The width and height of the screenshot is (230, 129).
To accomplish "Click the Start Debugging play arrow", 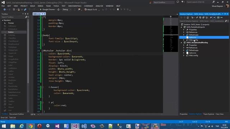I will coord(41,10).
